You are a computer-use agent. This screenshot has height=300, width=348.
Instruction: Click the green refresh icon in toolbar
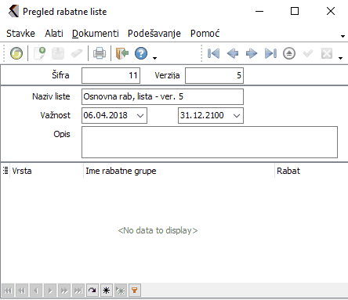pyautogui.click(x=16, y=53)
